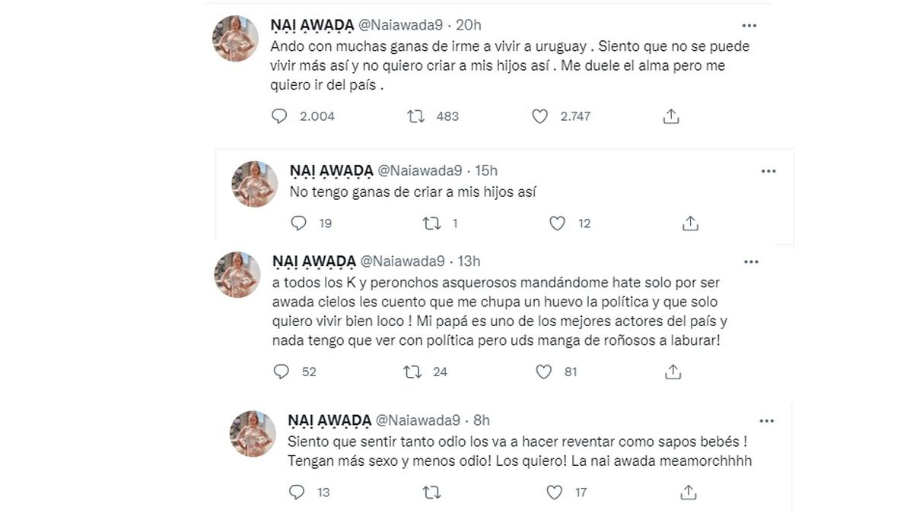Open the NAI AWADA name on the 15h tweet

point(330,171)
